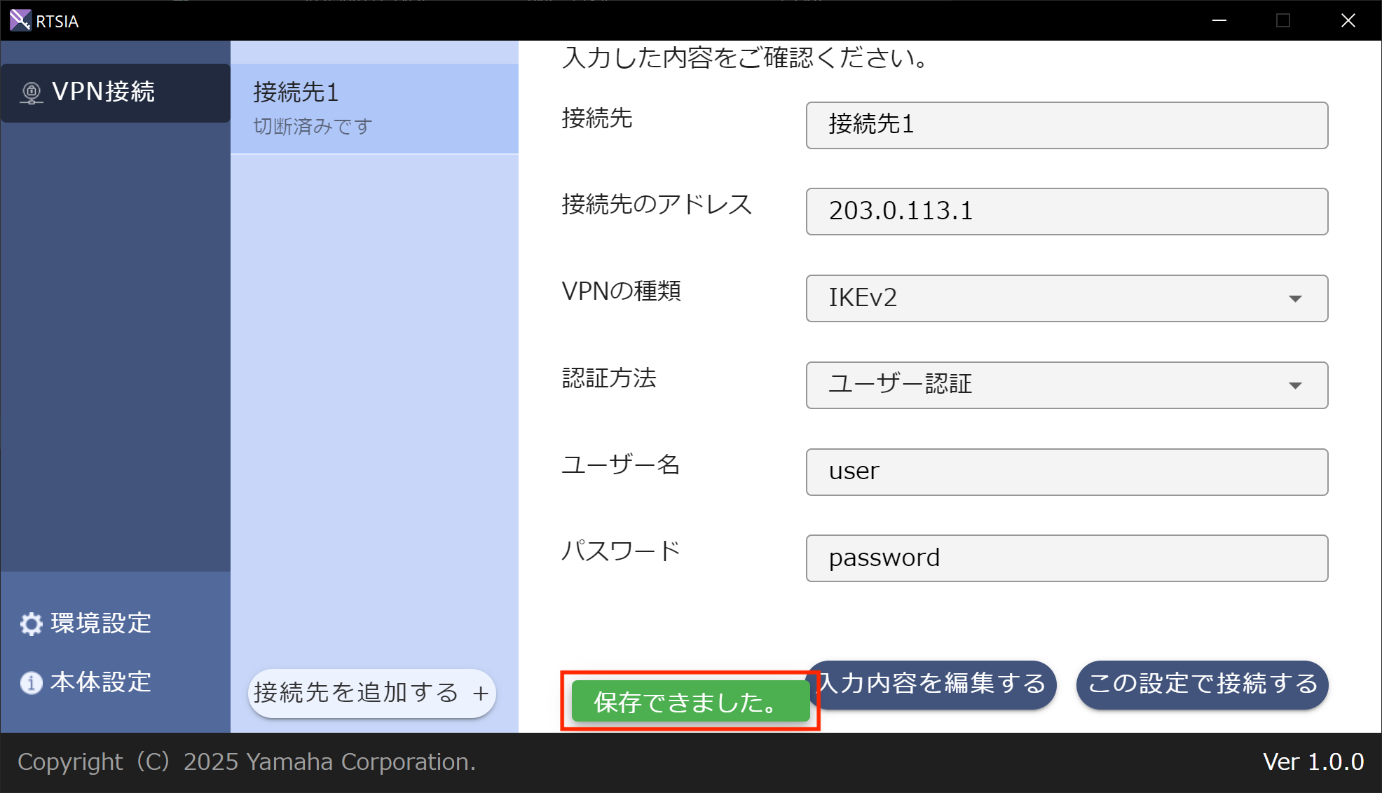Viewport: 1382px width, 793px height.
Task: Select the VPN接続 icon in the sidebar
Action: click(x=31, y=92)
